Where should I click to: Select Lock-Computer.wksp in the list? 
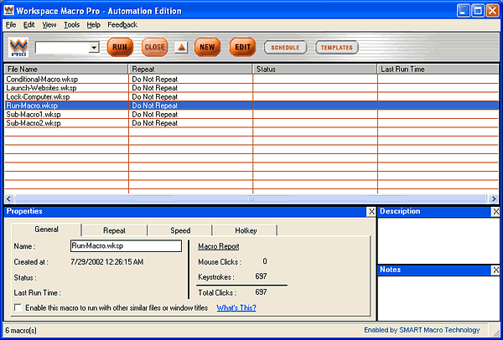pyautogui.click(x=38, y=97)
